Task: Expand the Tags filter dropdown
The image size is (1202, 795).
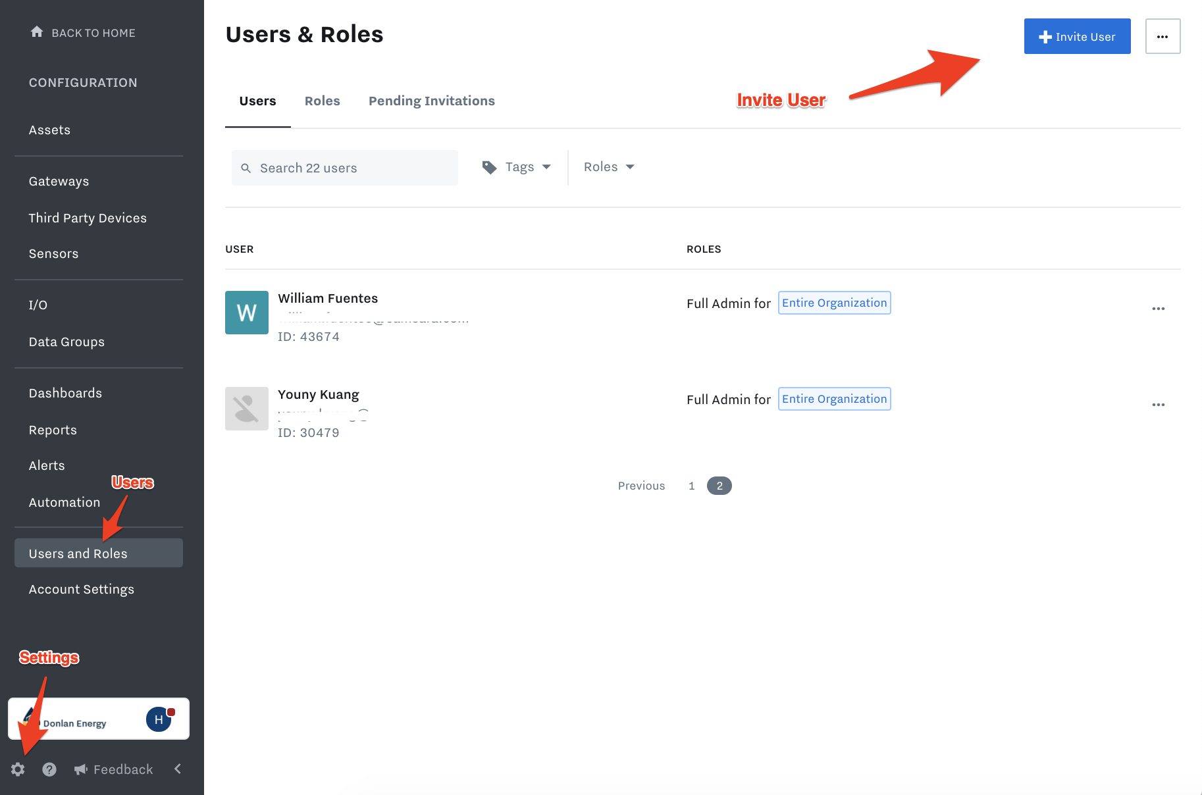Action: click(x=517, y=167)
